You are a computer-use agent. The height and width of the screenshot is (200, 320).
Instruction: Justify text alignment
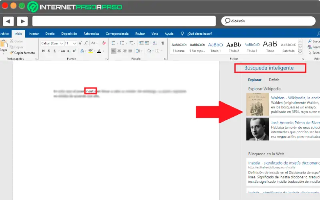point(130,51)
